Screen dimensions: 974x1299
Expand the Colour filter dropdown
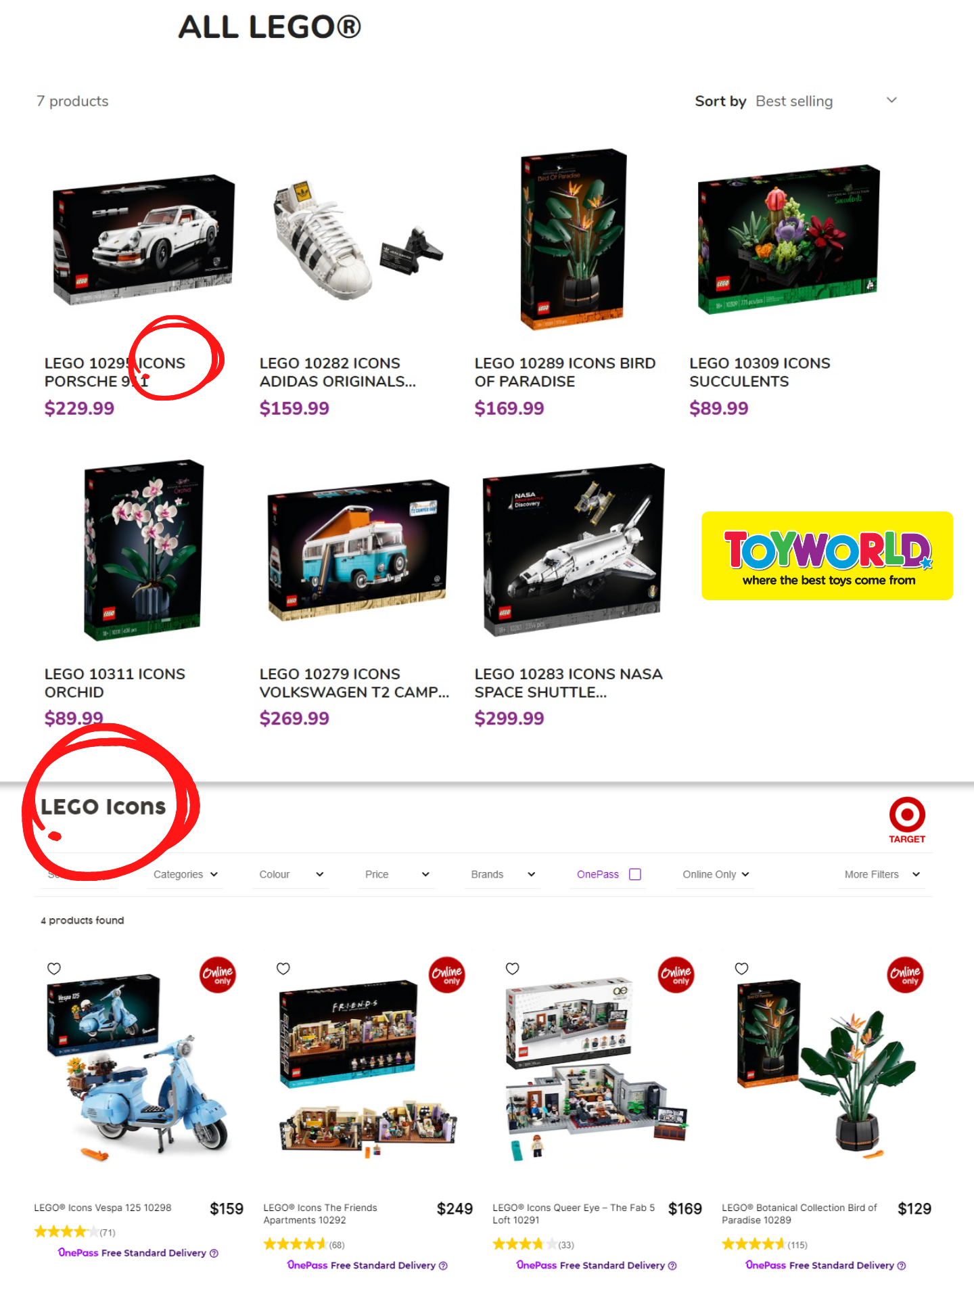(x=292, y=874)
